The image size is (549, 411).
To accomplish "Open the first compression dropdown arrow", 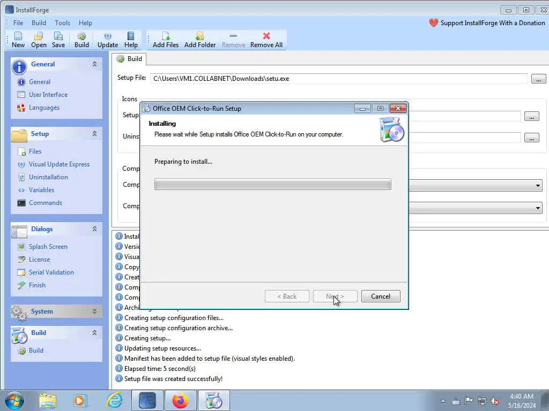I will tap(538, 186).
